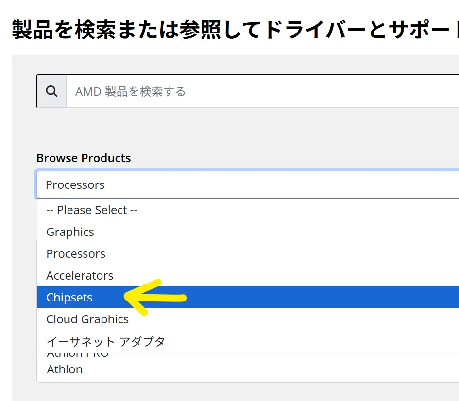Choose the -- Please Select -- option

(92, 210)
